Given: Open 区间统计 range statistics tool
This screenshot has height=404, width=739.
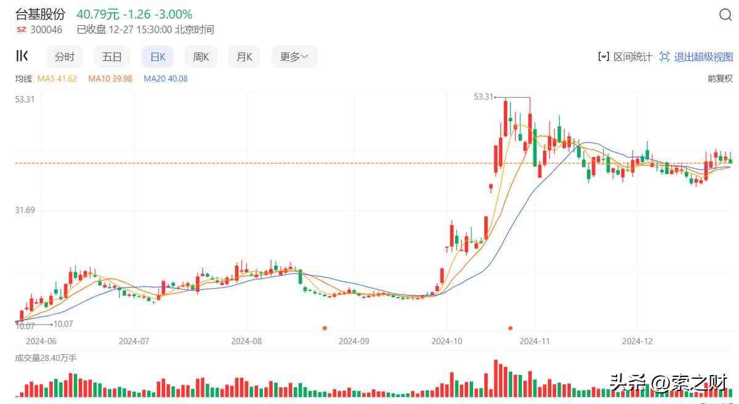Looking at the screenshot, I should point(625,57).
